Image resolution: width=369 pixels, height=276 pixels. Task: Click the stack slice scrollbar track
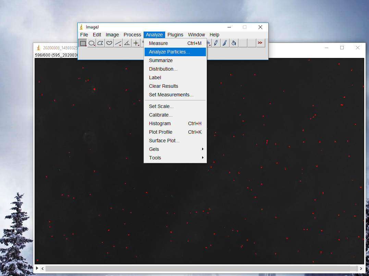coord(202,268)
